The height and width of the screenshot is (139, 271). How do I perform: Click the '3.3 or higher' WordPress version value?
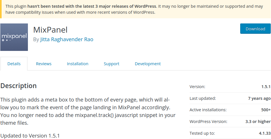tap(258, 122)
